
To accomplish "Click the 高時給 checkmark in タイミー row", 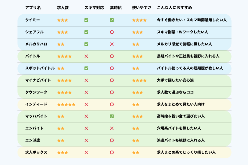I will pyautogui.click(x=112, y=20).
